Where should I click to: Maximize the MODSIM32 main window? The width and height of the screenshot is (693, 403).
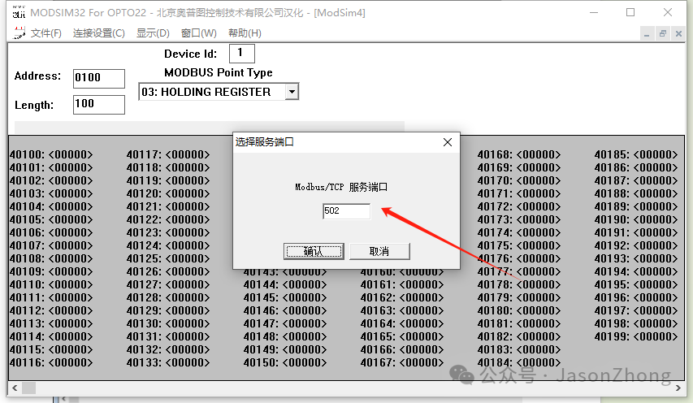630,12
